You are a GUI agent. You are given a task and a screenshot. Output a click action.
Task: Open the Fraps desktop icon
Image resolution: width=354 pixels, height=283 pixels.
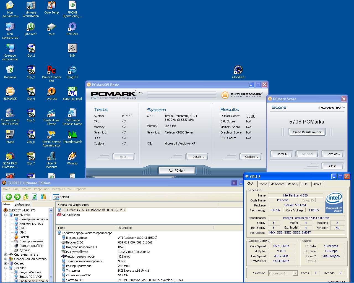tap(10, 137)
